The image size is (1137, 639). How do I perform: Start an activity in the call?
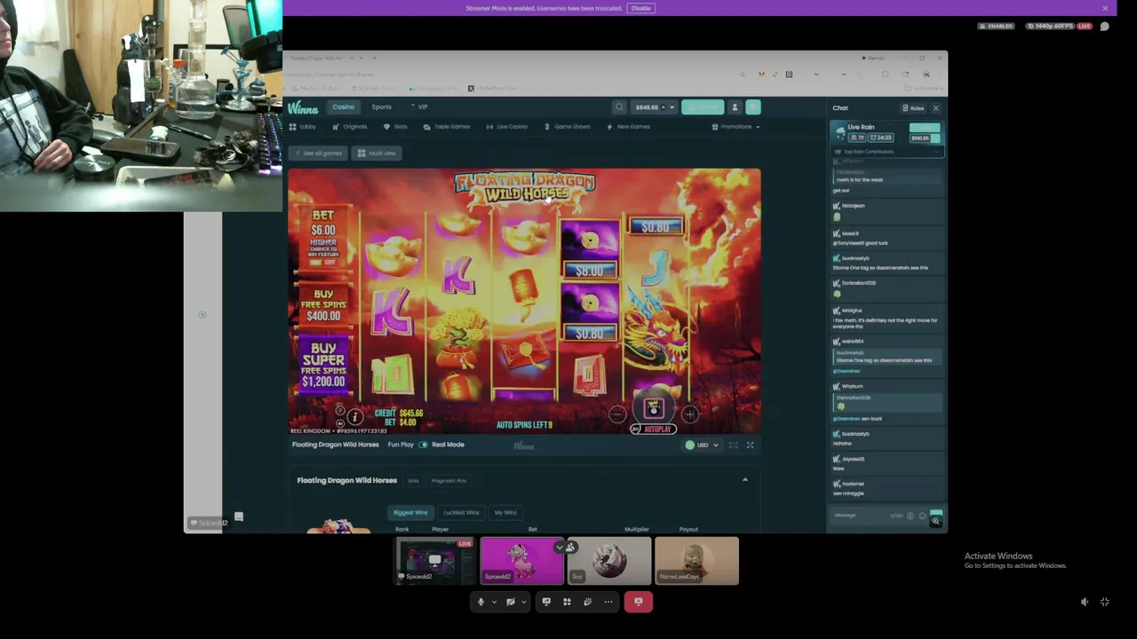coord(567,602)
